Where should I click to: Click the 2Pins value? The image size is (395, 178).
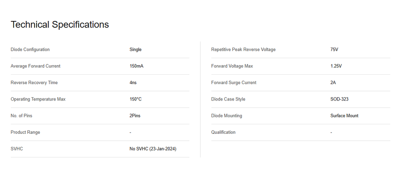coord(135,116)
